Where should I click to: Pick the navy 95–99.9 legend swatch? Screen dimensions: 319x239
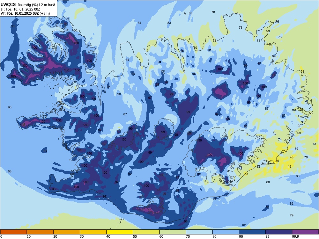279,232
